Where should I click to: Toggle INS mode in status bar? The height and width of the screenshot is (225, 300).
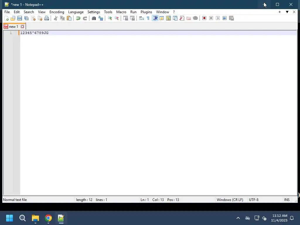pos(287,200)
